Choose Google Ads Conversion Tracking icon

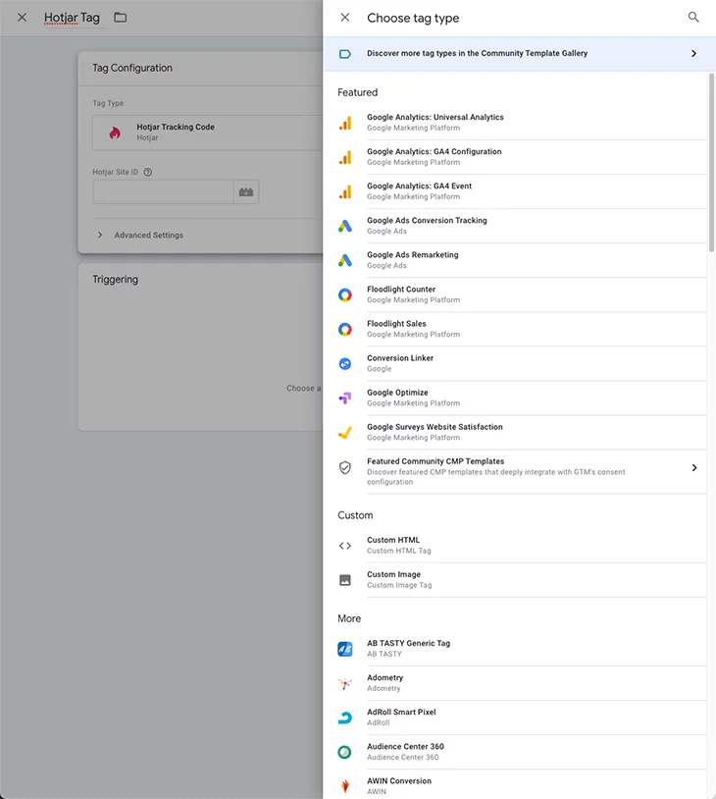(x=345, y=226)
